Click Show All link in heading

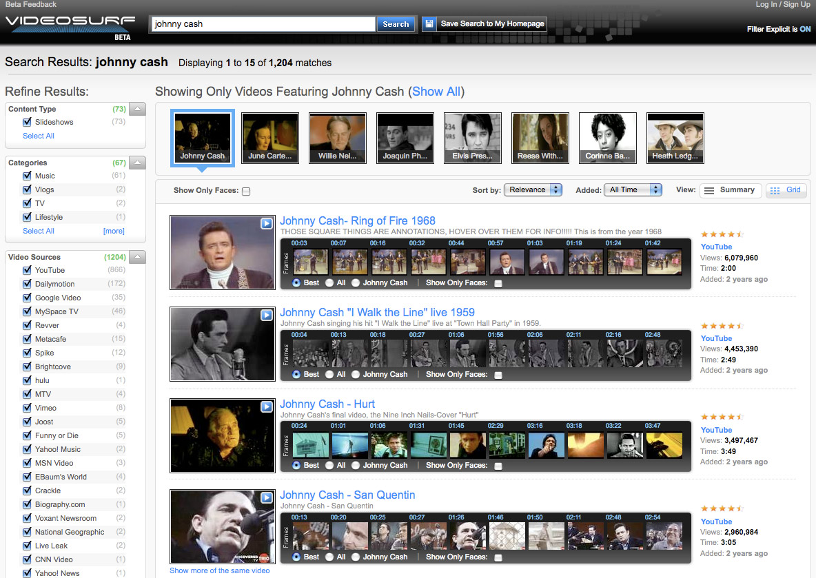(436, 92)
